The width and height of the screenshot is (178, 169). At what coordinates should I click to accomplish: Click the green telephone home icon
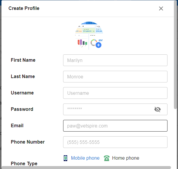tap(107, 158)
